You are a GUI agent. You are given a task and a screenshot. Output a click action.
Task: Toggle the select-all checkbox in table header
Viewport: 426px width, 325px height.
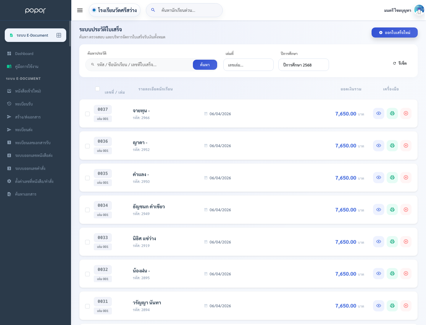tap(97, 89)
